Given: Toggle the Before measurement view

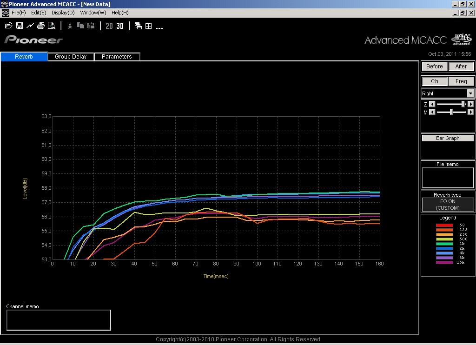Looking at the screenshot, I should point(435,66).
